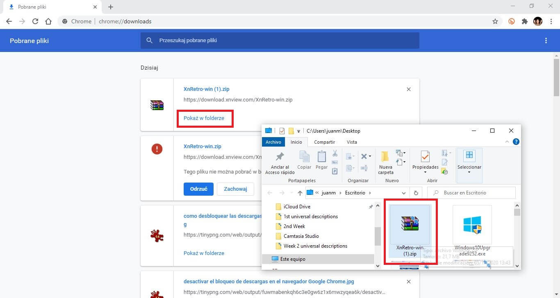Open Chrome extensions puzzle icon
This screenshot has height=298, width=560.
point(524,21)
